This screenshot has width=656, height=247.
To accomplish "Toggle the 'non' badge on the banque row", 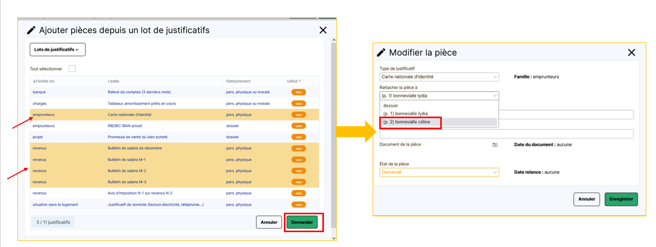I will pyautogui.click(x=298, y=92).
